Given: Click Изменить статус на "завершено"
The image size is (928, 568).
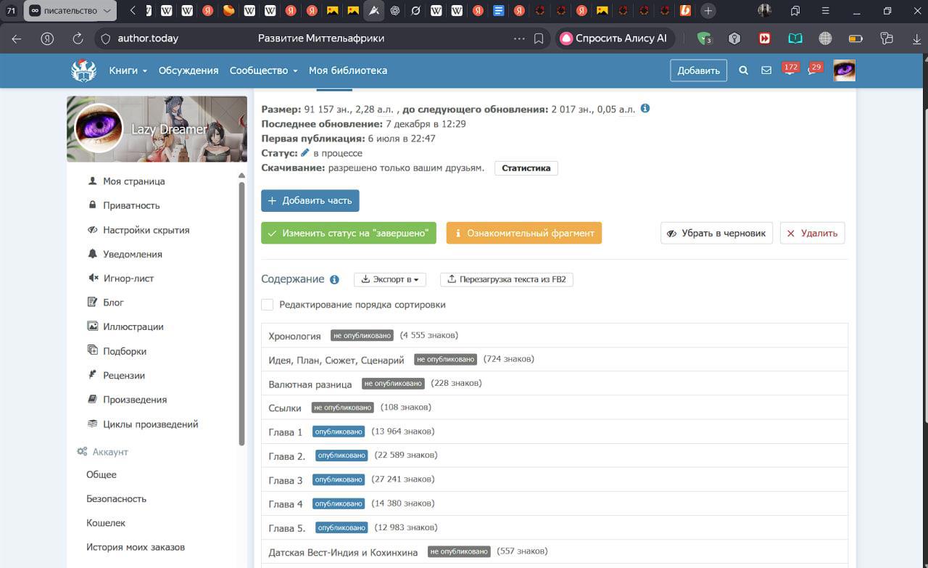Looking at the screenshot, I should pos(348,233).
